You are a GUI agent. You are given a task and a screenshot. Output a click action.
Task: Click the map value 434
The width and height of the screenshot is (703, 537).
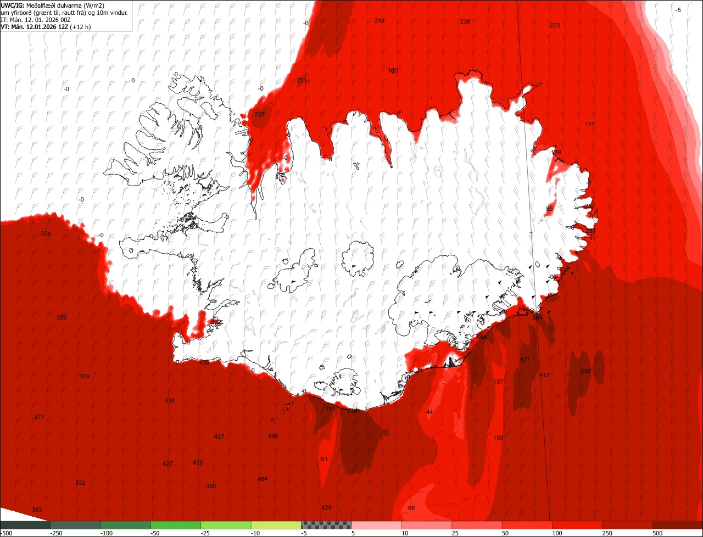click(x=170, y=400)
